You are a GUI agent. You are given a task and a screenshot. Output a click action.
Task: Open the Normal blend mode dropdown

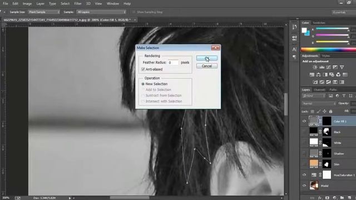pyautogui.click(x=319, y=103)
